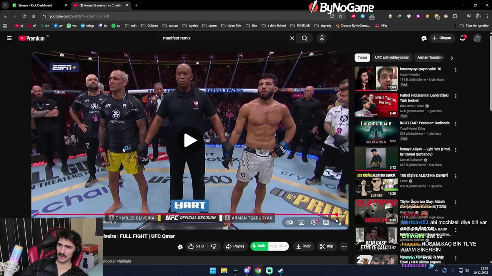Open the 'Tüm Yer İşaretleri' bookmarks folder
Image resolution: width=492 pixels, height=276 pixels.
[x=474, y=26]
